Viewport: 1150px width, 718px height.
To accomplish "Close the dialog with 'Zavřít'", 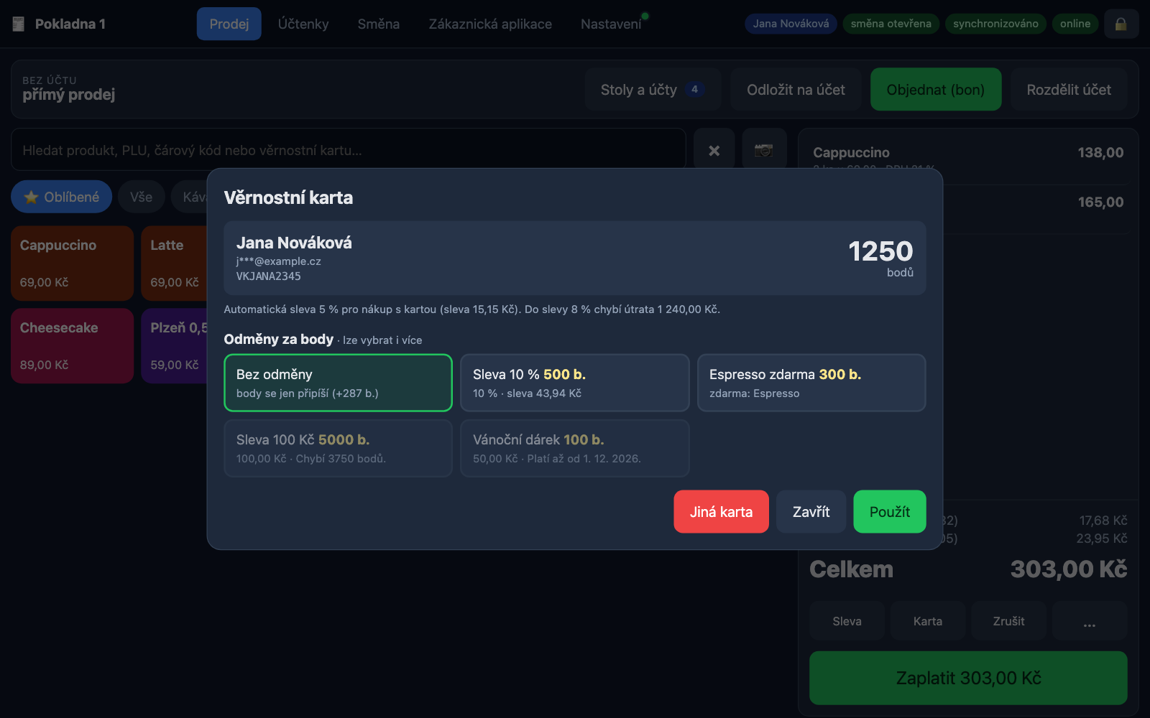I will coord(811,512).
